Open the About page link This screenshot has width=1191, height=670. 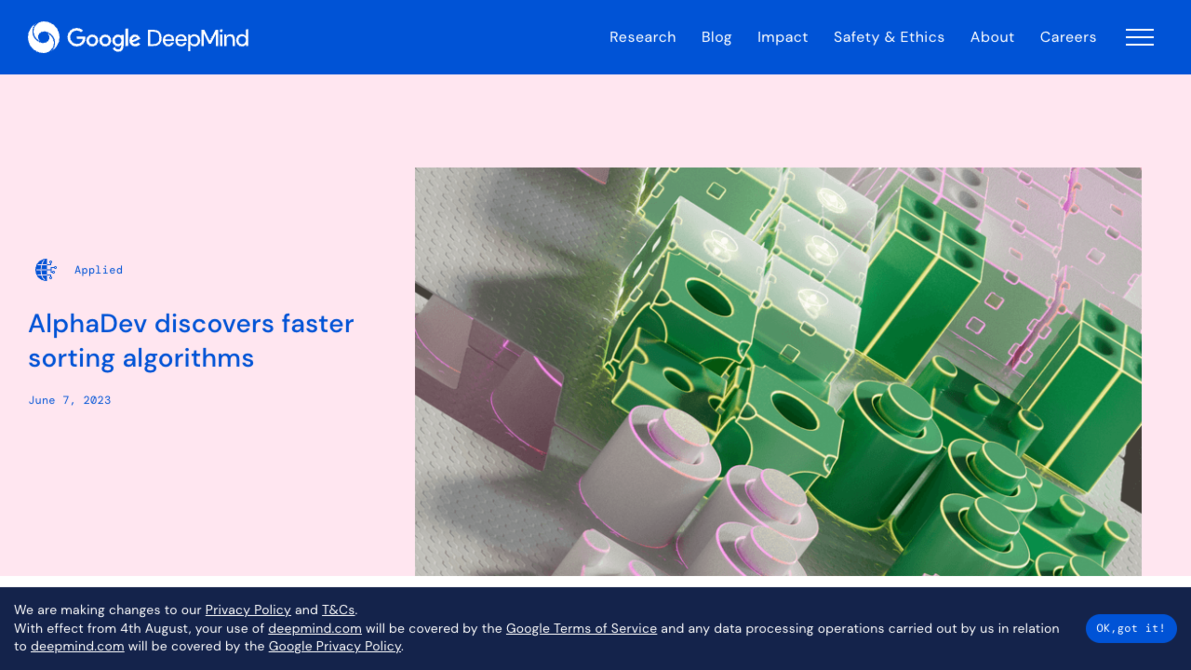(x=992, y=37)
